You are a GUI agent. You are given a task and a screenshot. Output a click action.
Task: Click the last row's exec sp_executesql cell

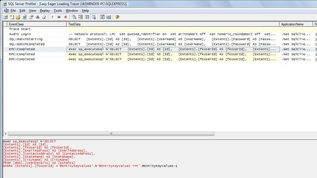tap(173, 59)
